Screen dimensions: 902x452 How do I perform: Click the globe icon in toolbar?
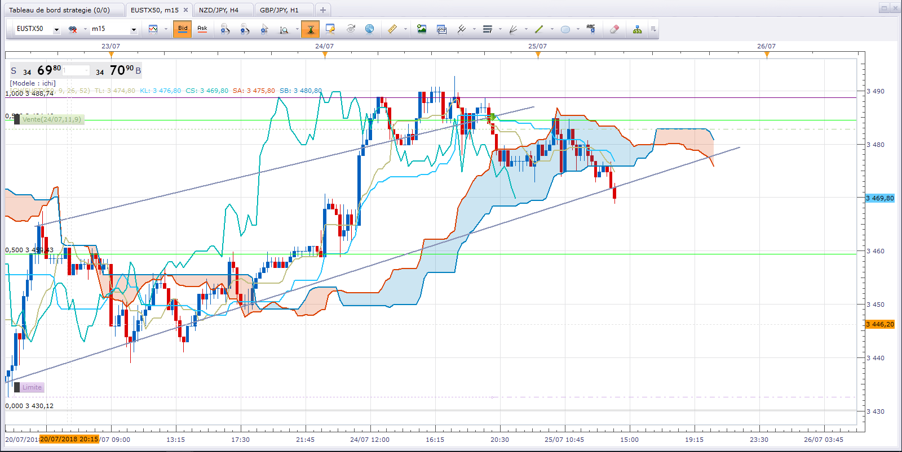click(369, 29)
